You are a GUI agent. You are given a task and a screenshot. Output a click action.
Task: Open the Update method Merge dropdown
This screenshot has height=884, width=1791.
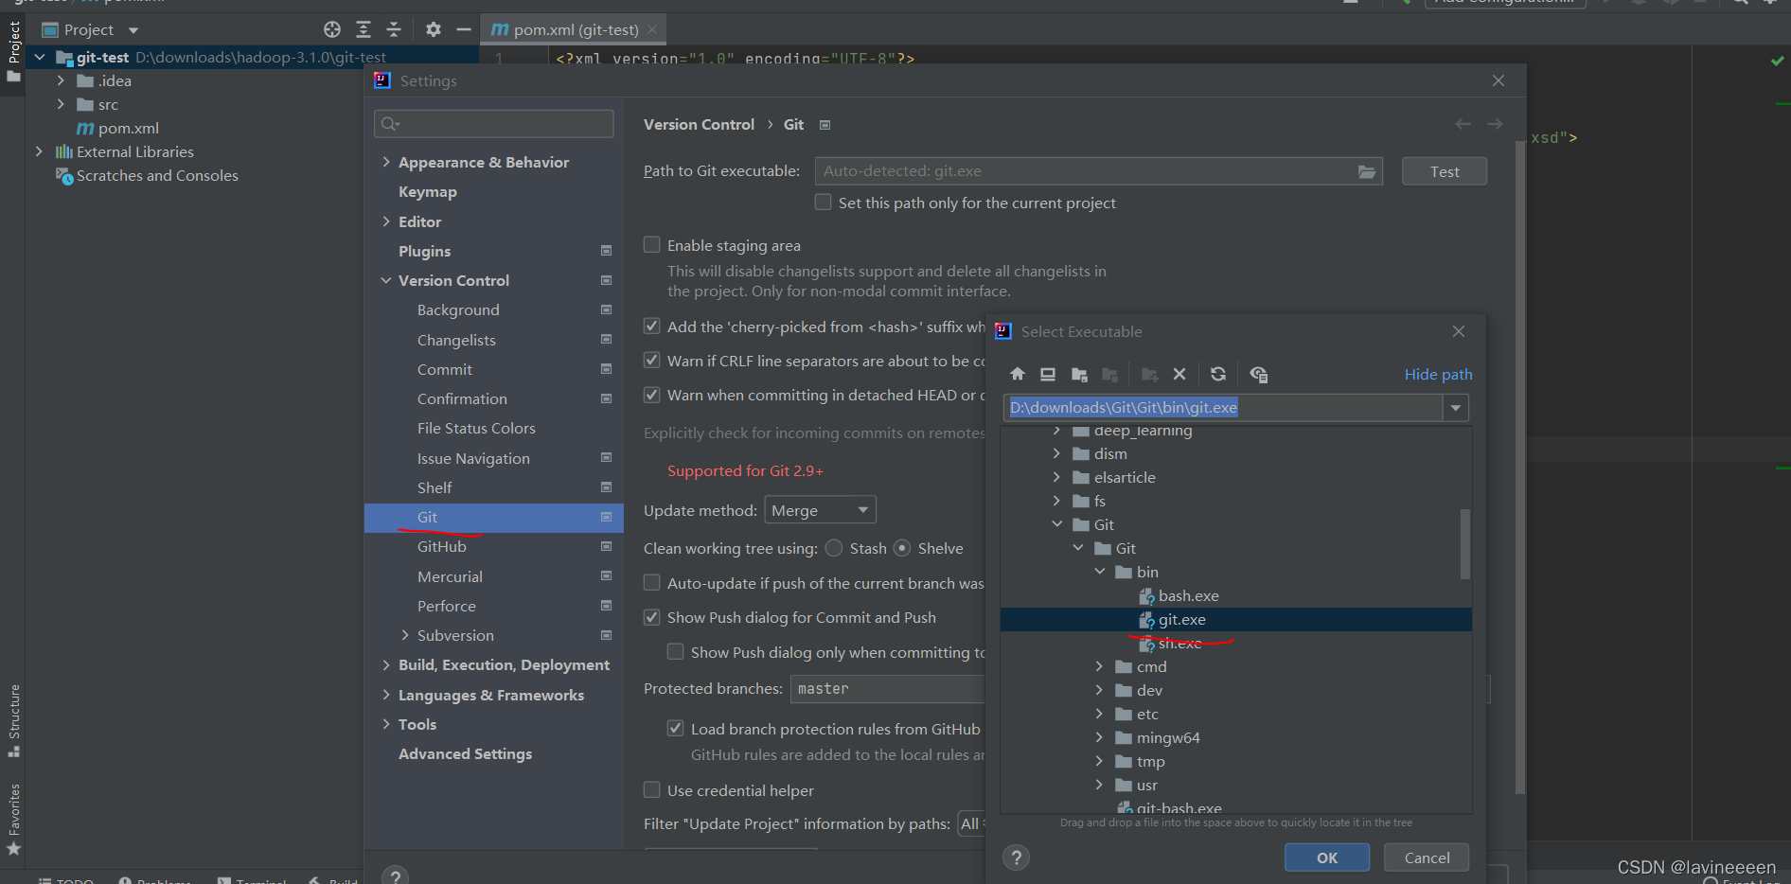(x=820, y=510)
